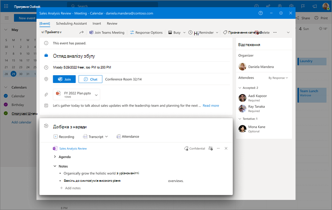This screenshot has height=210, width=332.
Task: Open the Outlook app launcher grid
Action: pyautogui.click(x=6, y=6)
